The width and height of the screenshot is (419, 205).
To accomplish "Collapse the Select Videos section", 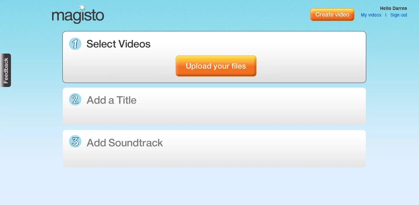I will [x=118, y=44].
